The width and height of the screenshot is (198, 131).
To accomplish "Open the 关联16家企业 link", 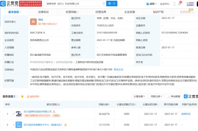I will coord(48,24).
